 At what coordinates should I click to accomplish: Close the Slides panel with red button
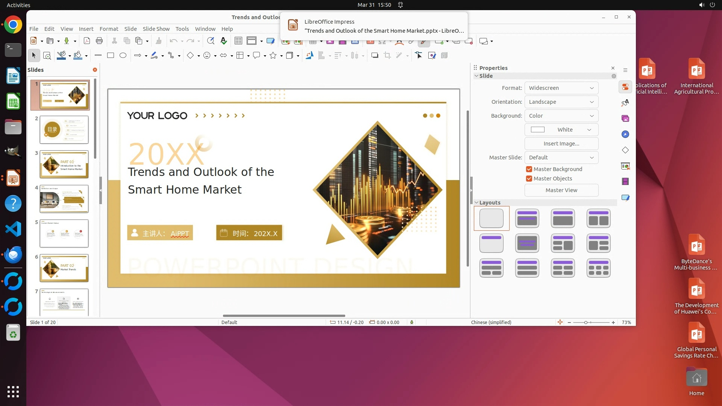tap(95, 70)
